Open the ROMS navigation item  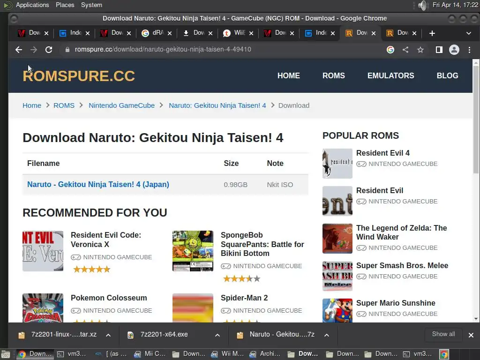tap(333, 75)
